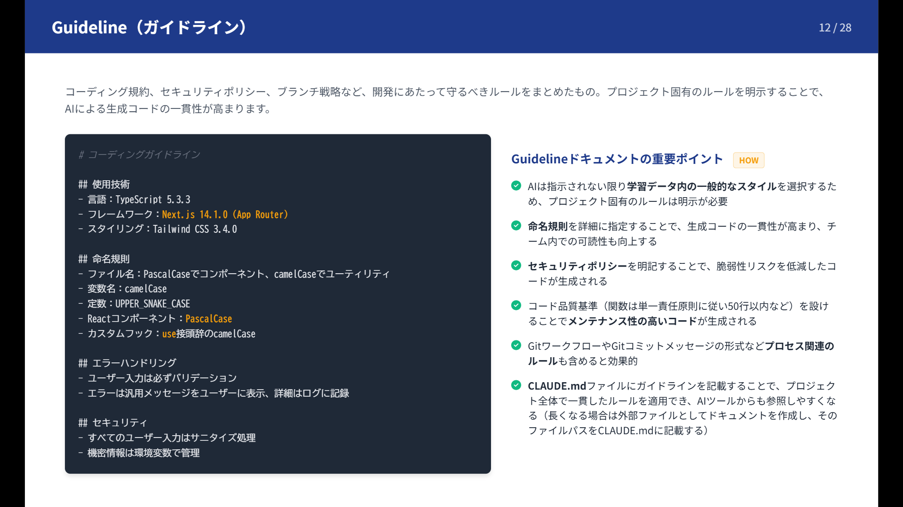Image resolution: width=903 pixels, height=507 pixels.
Task: Click the line 'ユーザー入力は必ずバリデーション'
Action: 158,378
